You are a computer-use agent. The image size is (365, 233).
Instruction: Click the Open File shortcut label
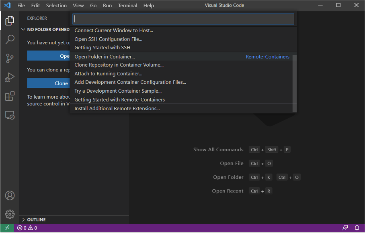coord(232,164)
